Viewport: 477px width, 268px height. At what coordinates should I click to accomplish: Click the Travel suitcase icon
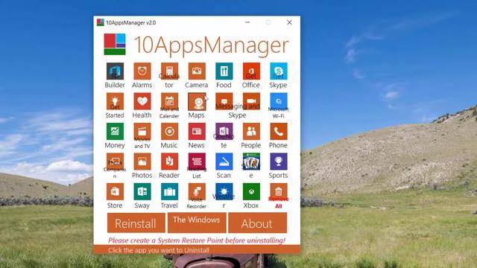point(169,191)
